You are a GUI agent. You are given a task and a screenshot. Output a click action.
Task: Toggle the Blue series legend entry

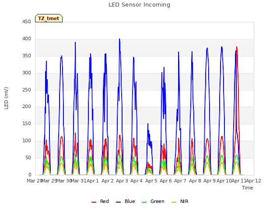(126, 201)
